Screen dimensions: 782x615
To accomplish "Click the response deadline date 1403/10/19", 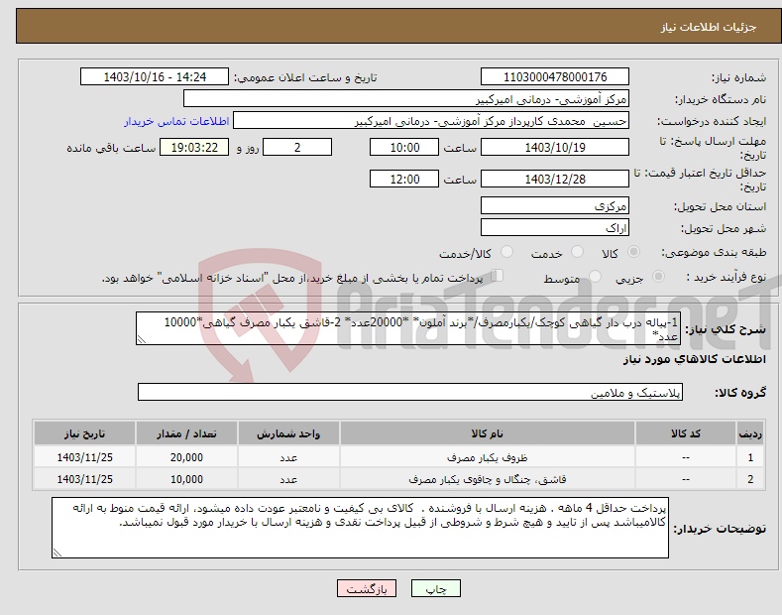I will coord(555,147).
